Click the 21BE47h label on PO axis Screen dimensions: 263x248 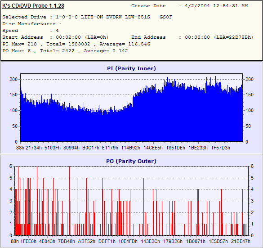click(x=241, y=241)
